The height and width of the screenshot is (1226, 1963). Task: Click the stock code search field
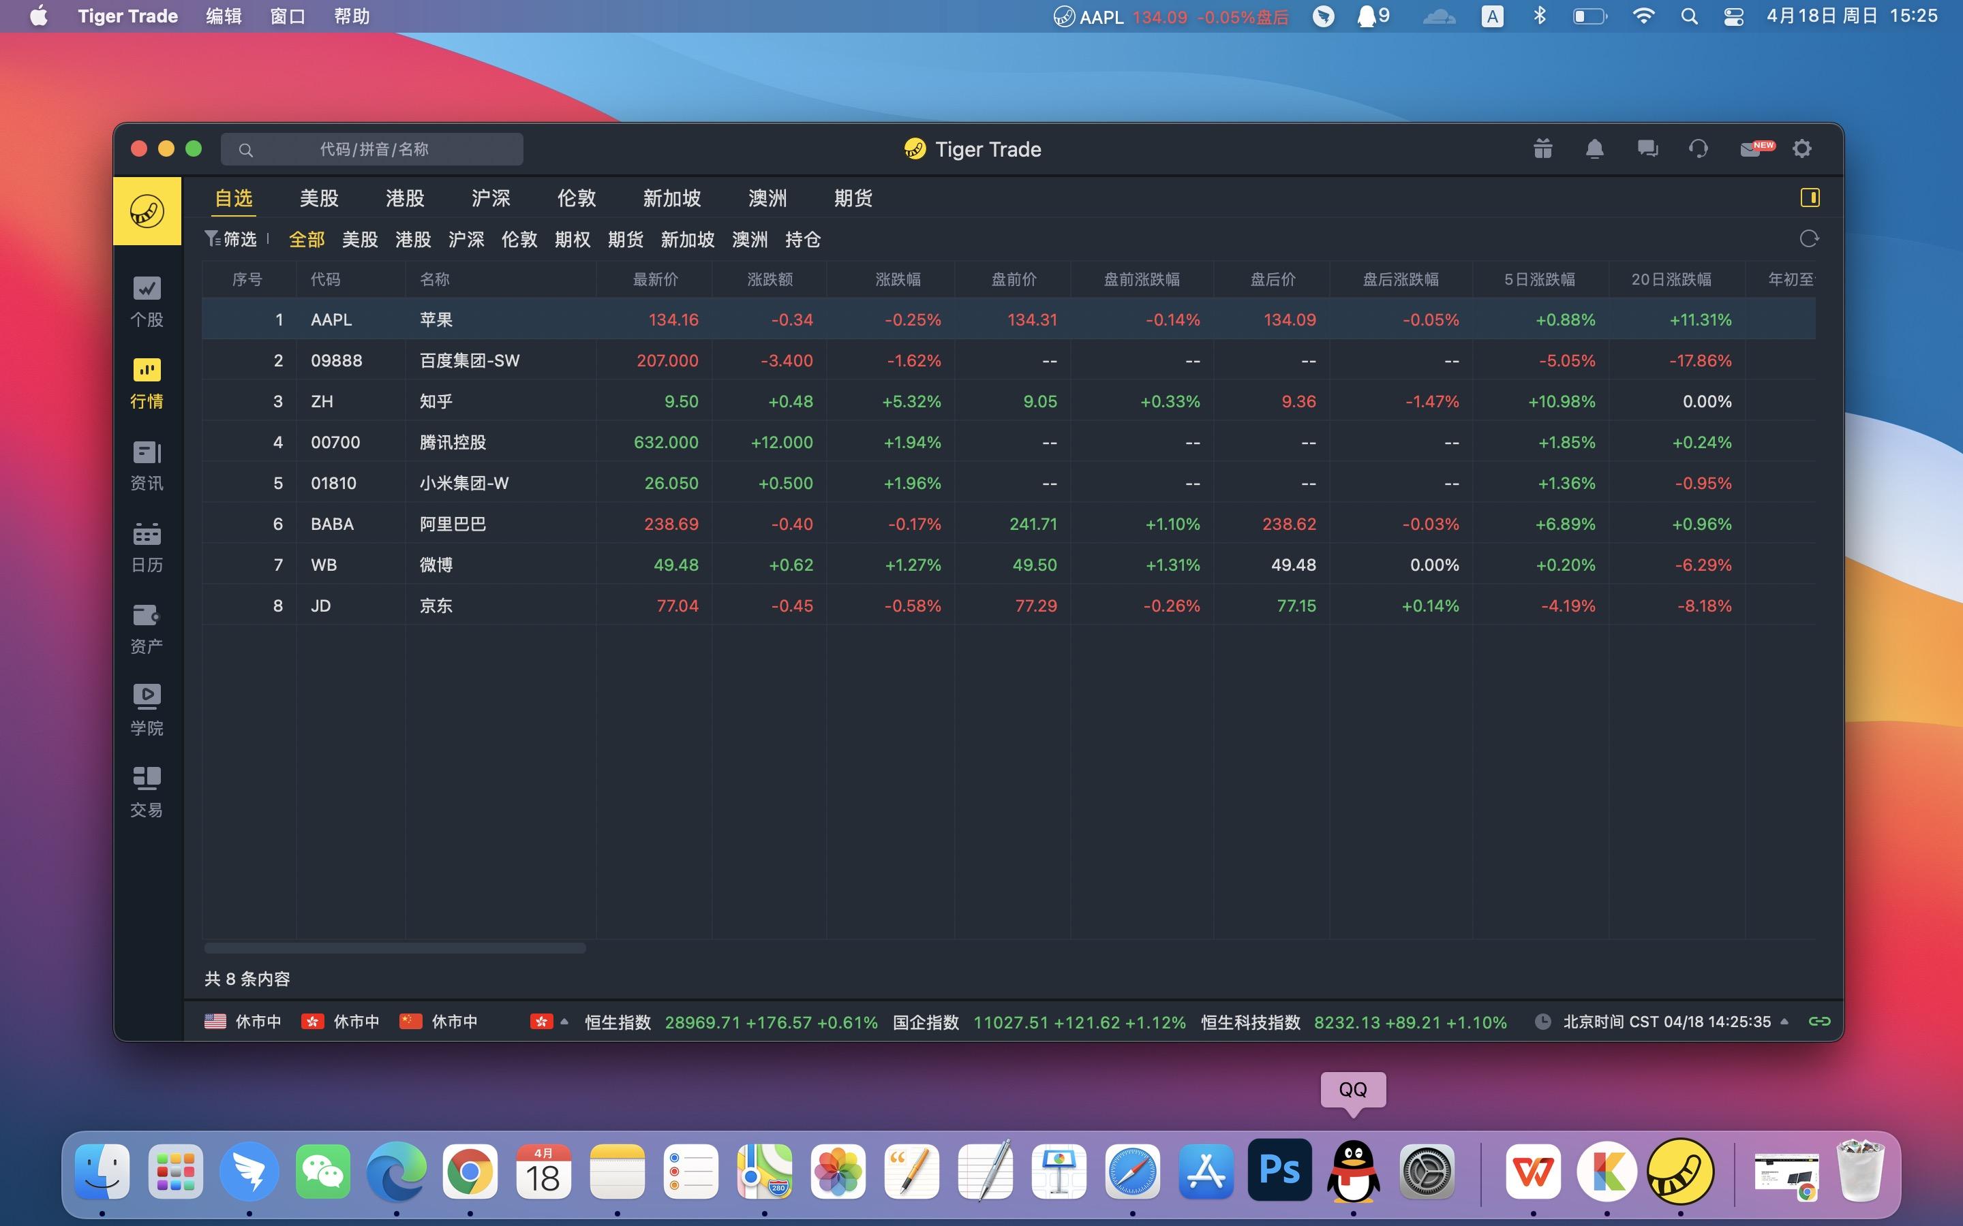(373, 149)
